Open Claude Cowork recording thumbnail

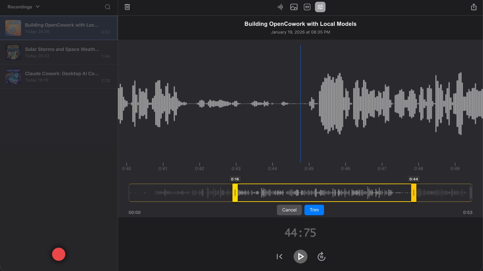[13, 77]
